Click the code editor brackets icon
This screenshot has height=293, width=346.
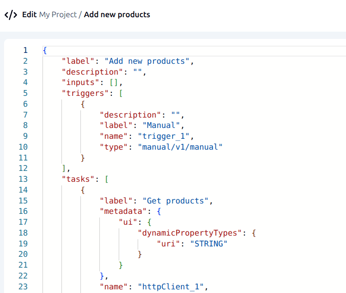click(x=10, y=15)
